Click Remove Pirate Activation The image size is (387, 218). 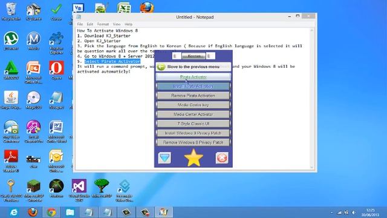point(193,96)
